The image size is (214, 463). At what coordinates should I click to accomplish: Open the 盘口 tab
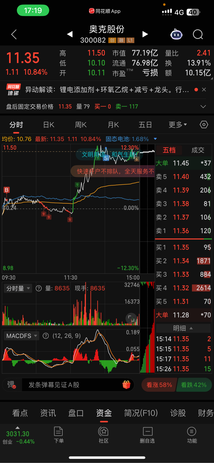click(76, 413)
